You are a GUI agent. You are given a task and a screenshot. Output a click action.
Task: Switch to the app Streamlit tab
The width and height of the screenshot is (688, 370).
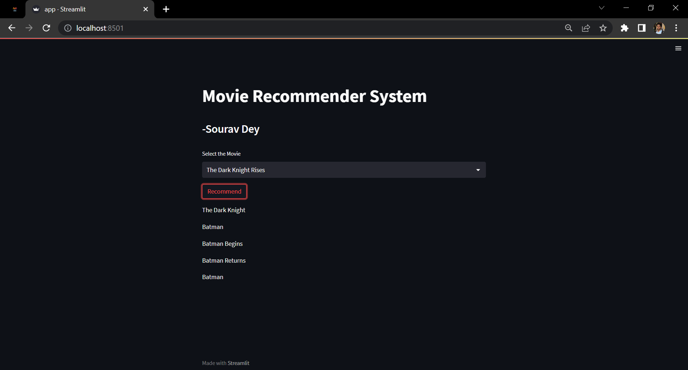(x=72, y=9)
